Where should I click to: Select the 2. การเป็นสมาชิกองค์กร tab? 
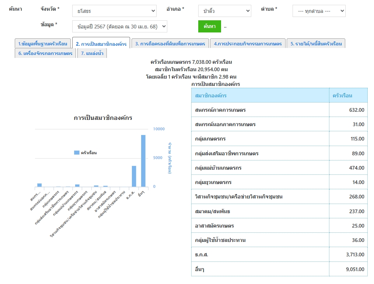[101, 44]
